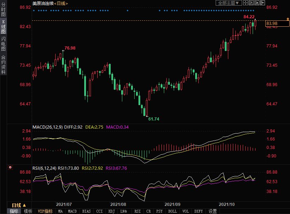Toggle the KDJ indicator
290x214 pixels.
click(x=111, y=211)
